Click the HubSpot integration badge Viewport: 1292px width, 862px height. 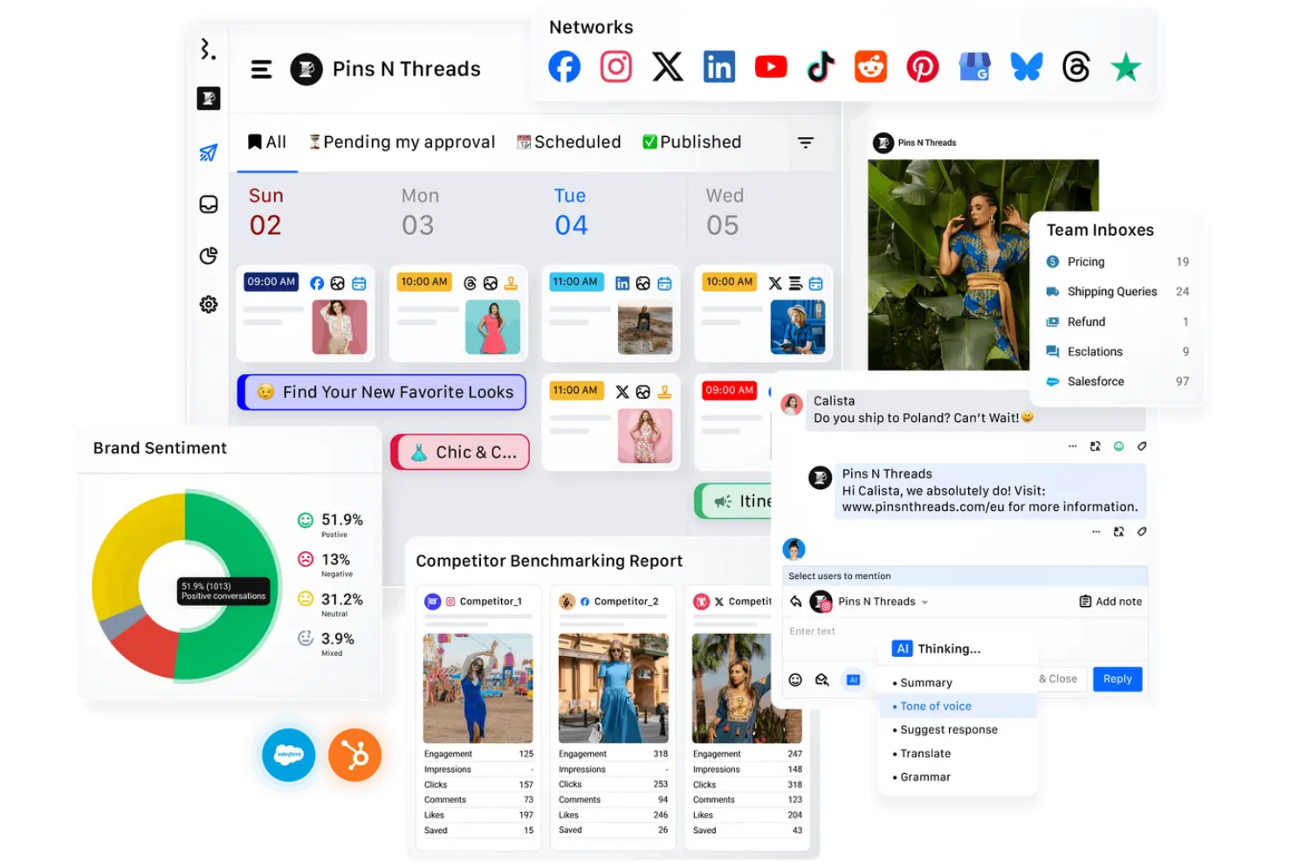(354, 755)
